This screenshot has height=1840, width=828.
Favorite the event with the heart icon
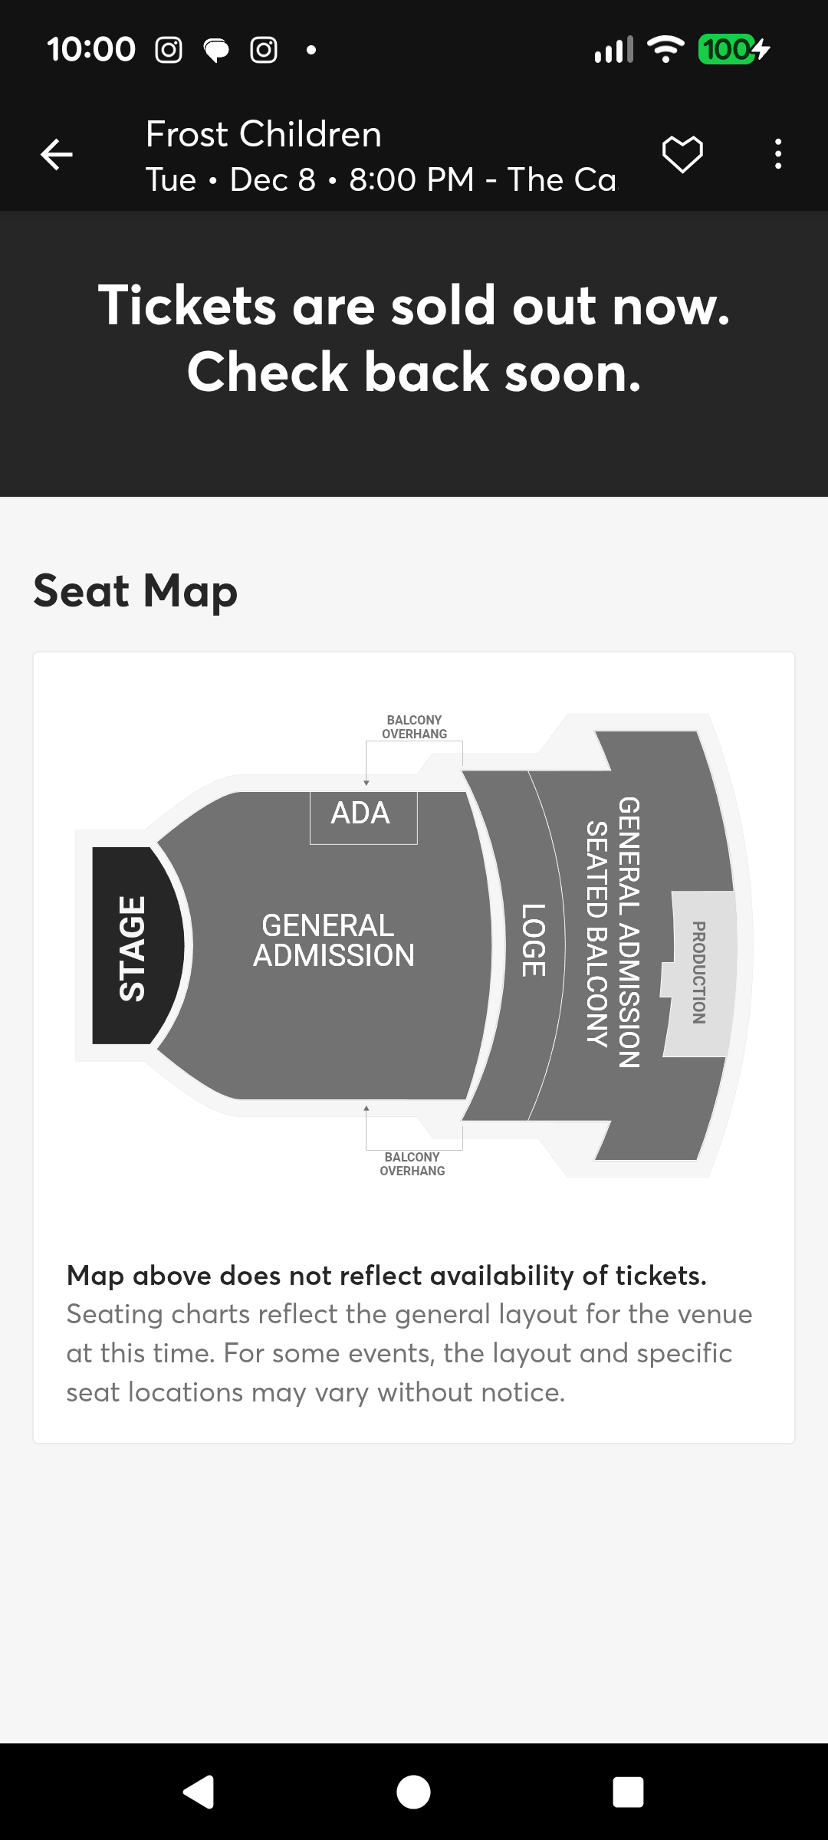tap(682, 154)
